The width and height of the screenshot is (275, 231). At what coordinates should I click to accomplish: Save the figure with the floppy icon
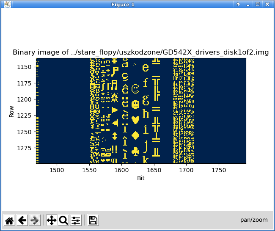tap(93, 220)
